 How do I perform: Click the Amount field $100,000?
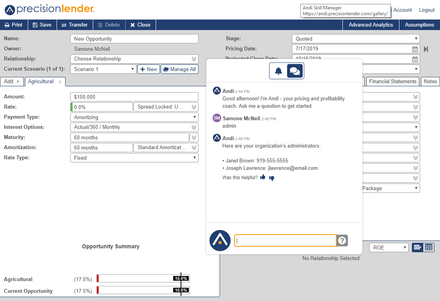[x=134, y=97]
